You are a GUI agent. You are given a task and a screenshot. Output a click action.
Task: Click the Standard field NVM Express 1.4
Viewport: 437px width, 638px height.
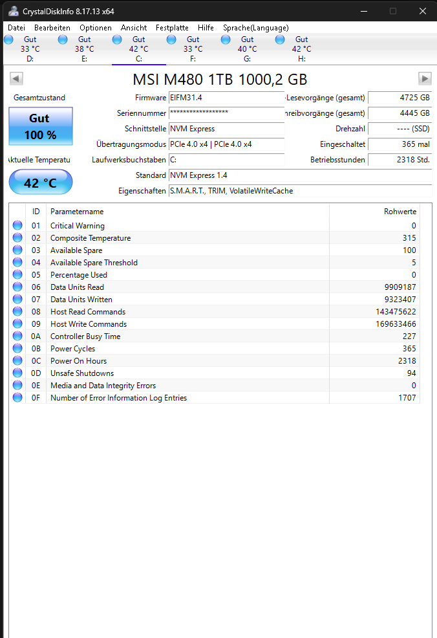coord(300,175)
